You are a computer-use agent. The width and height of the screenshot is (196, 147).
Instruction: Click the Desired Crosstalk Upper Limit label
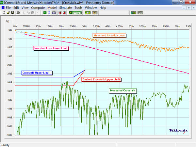pyautogui.click(x=101, y=79)
